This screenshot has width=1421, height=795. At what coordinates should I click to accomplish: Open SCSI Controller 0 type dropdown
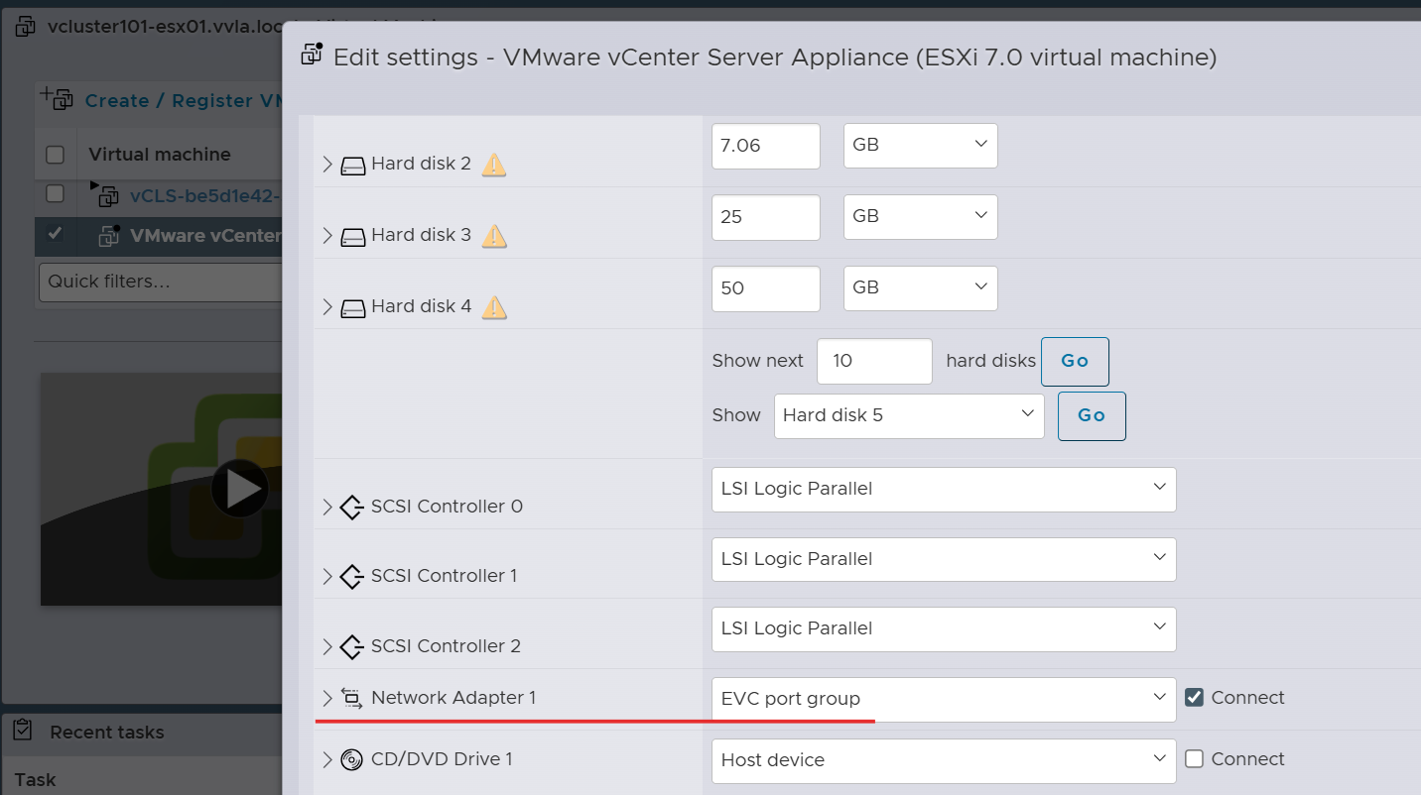pyautogui.click(x=944, y=490)
